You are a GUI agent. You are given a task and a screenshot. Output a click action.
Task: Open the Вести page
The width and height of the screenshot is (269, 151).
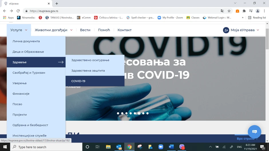coord(85,30)
